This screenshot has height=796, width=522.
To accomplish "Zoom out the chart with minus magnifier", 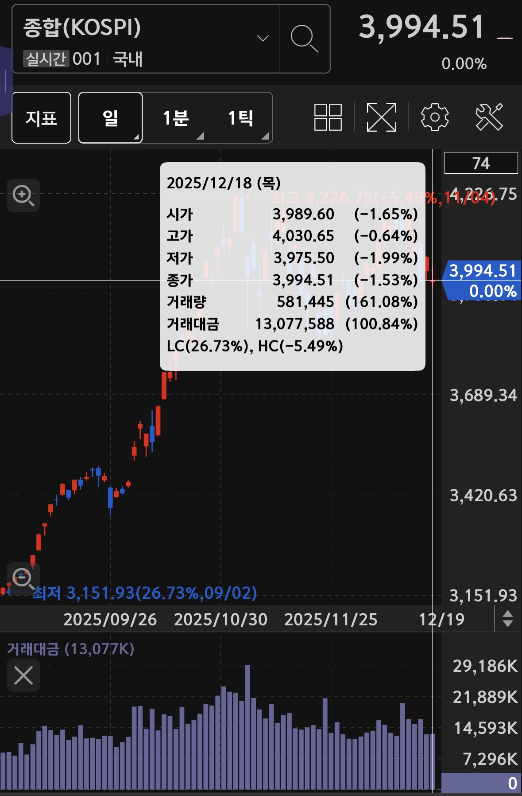I will point(23,578).
